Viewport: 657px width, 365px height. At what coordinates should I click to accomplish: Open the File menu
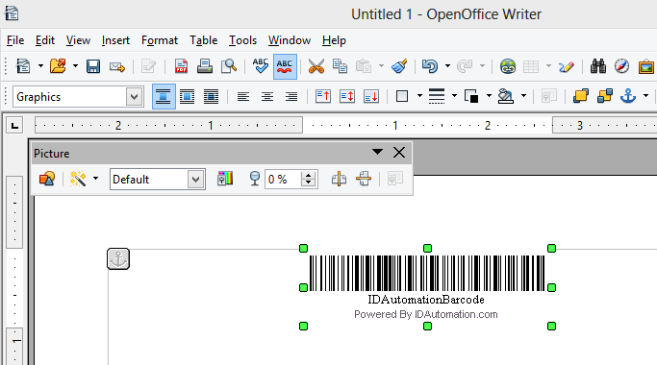click(15, 40)
